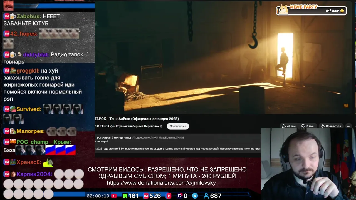The width and height of the screenshot is (356, 200).
Task: Click the Meme Party 10 / 1000 counter
Action: tap(332, 11)
